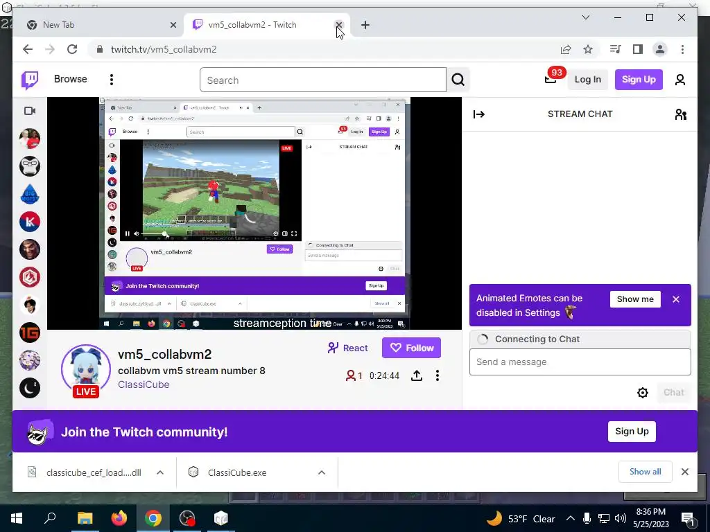Adjust the stream volume slider
This screenshot has width=710, height=532.
coord(154,234)
